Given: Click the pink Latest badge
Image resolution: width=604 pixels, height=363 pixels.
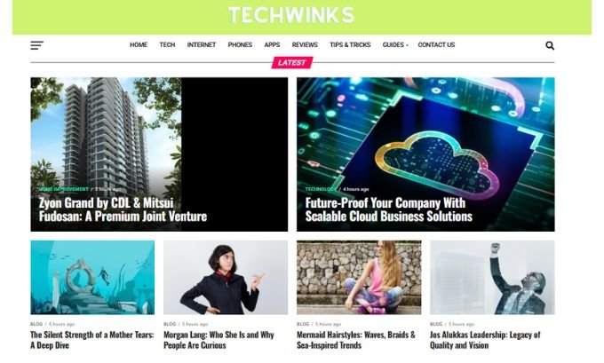Looking at the screenshot, I should 292,62.
